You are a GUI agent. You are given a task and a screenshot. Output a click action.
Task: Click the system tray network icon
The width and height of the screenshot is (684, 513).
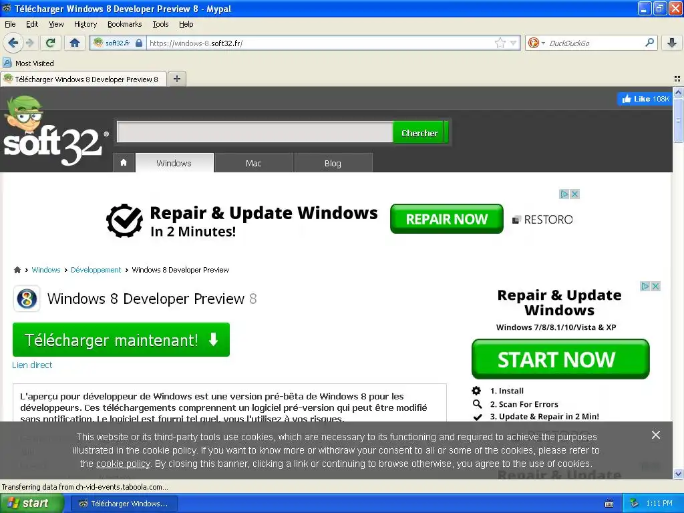(635, 504)
